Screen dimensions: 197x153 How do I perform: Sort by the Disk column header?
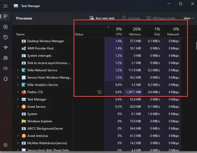pos(152,31)
